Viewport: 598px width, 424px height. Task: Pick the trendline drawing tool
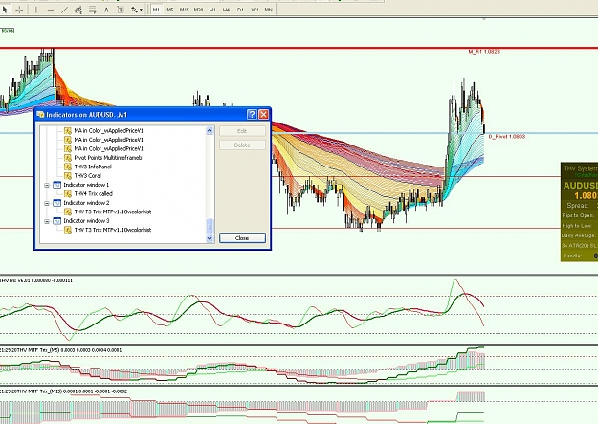64,10
